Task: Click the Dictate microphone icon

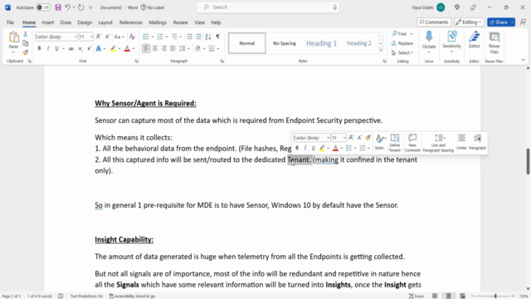Action: click(429, 37)
